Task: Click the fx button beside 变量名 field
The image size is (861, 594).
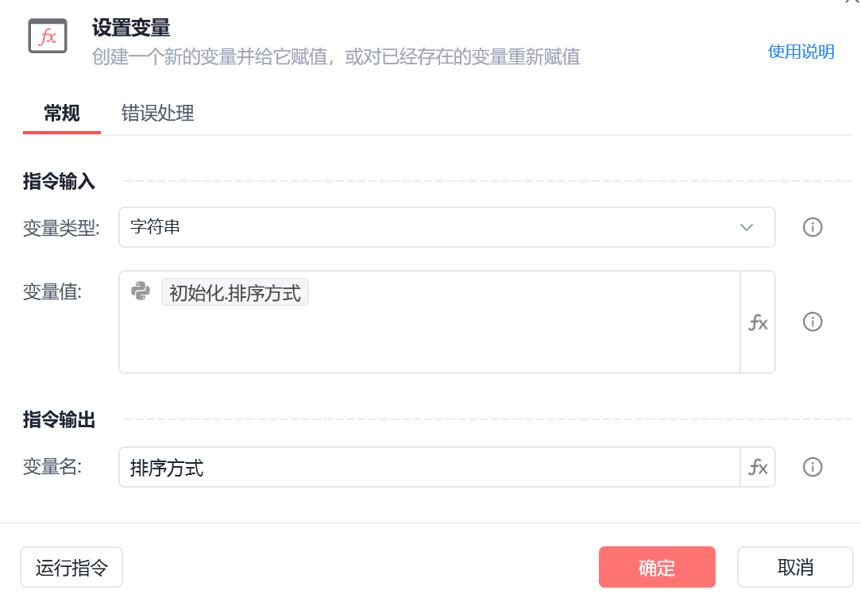Action: point(758,467)
